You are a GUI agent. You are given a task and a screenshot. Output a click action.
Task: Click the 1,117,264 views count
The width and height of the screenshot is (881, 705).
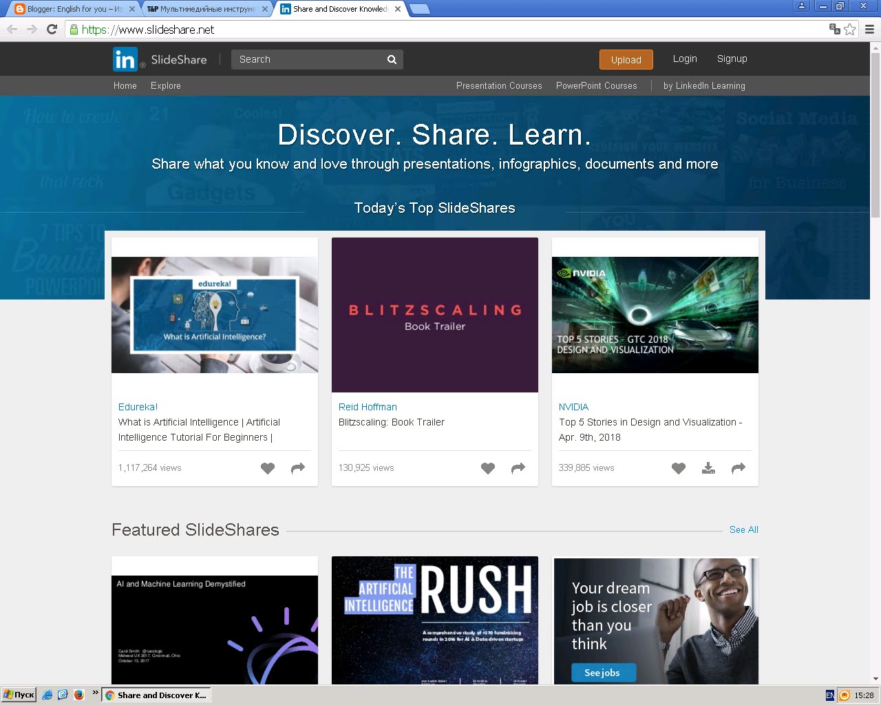click(150, 468)
